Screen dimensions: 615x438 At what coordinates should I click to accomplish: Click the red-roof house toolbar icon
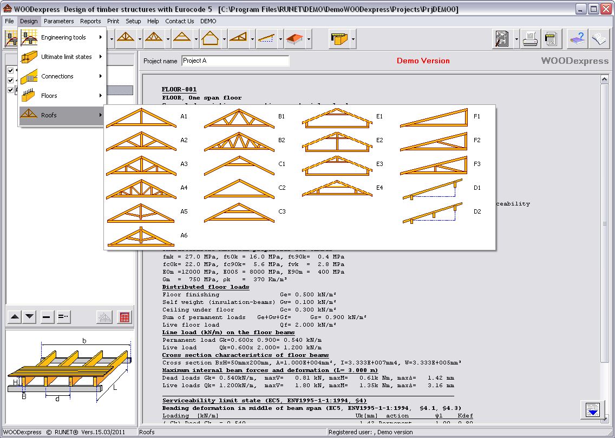[295, 38]
